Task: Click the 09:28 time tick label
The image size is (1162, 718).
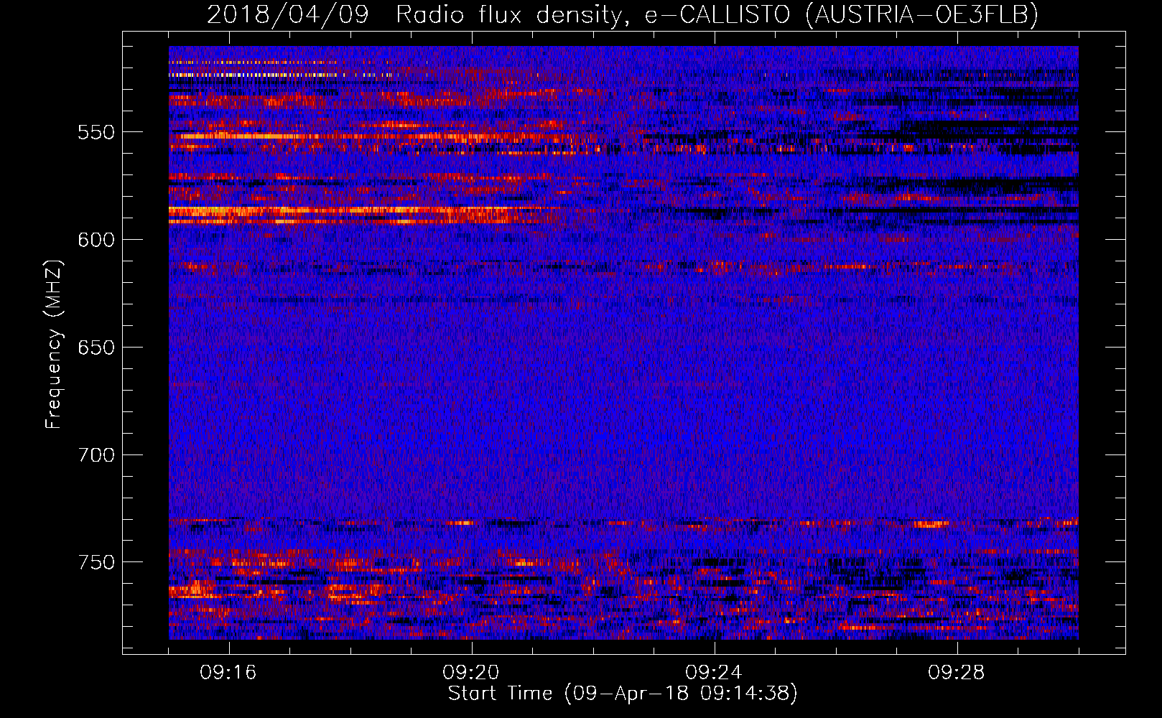Action: [x=957, y=673]
